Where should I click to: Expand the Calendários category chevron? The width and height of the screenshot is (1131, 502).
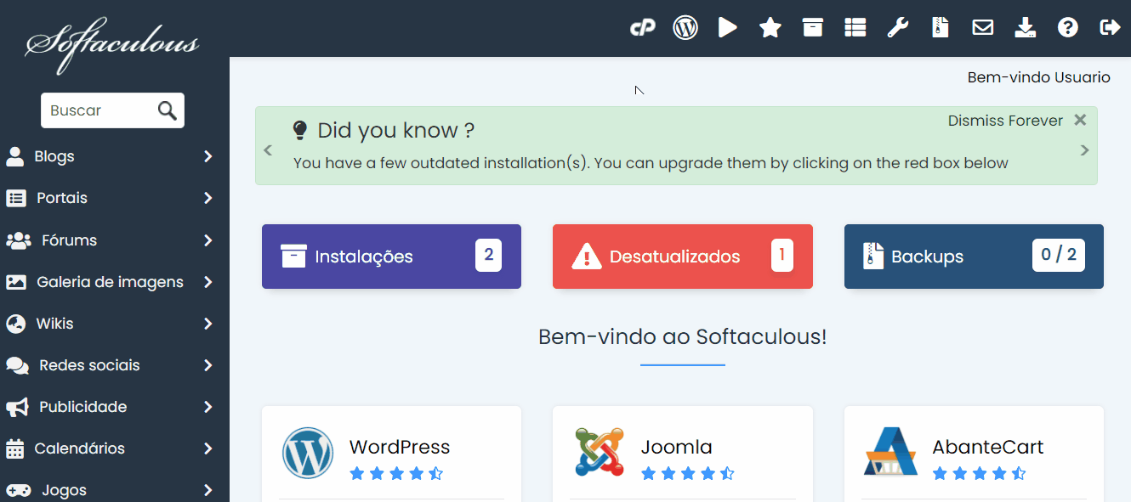point(208,448)
